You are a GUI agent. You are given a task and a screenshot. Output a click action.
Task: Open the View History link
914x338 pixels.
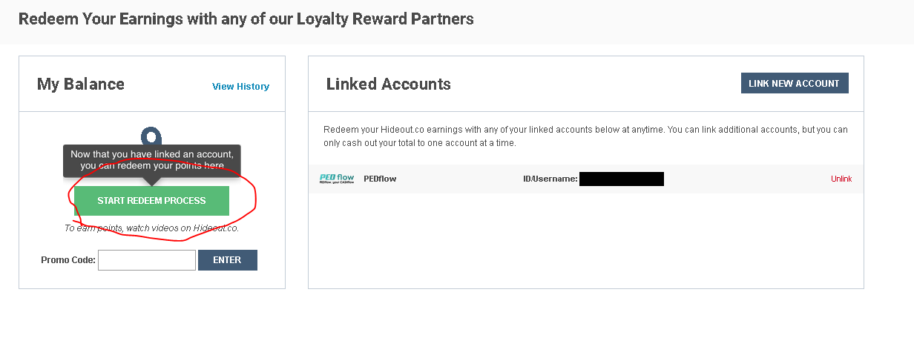point(240,87)
